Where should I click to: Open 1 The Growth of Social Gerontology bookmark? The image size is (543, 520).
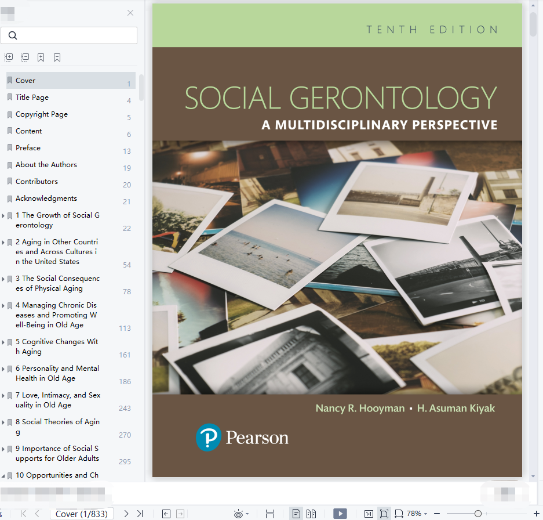57,221
